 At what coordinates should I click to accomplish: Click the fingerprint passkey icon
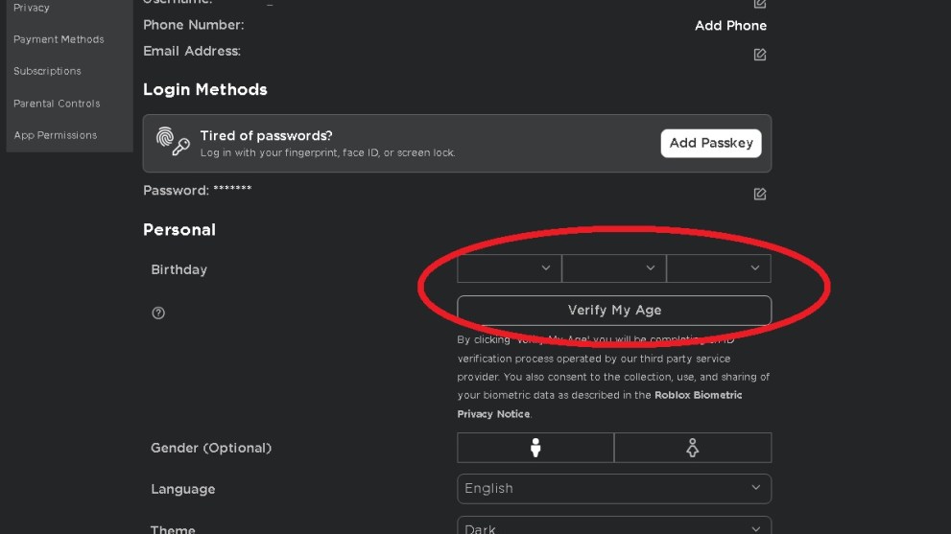click(x=173, y=141)
